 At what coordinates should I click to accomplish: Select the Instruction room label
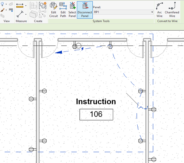[x=96, y=102]
